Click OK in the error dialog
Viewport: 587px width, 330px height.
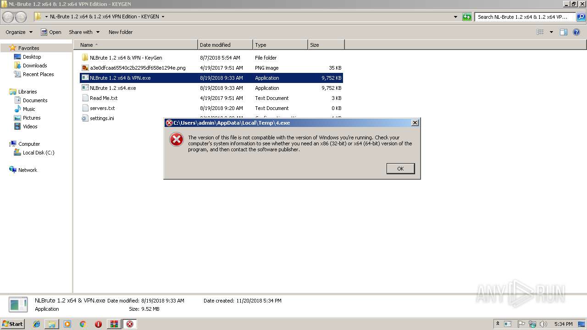click(x=400, y=169)
